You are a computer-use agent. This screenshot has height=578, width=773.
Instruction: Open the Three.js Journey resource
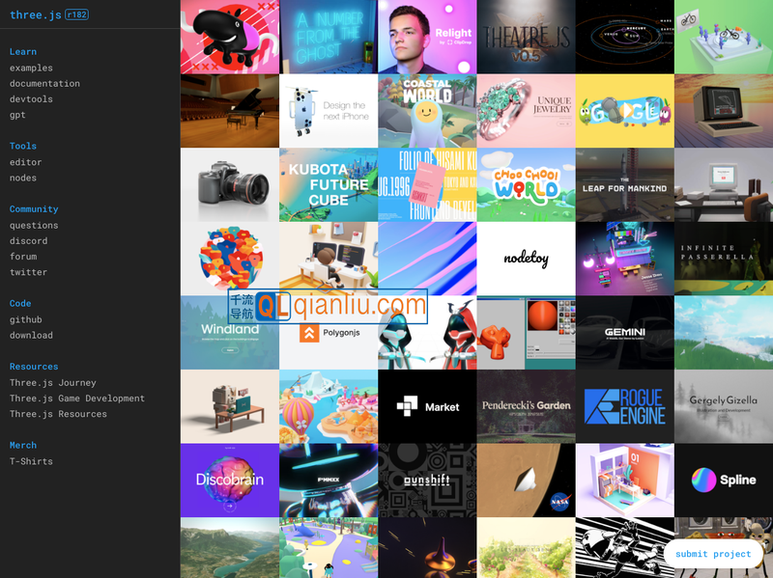click(x=52, y=382)
